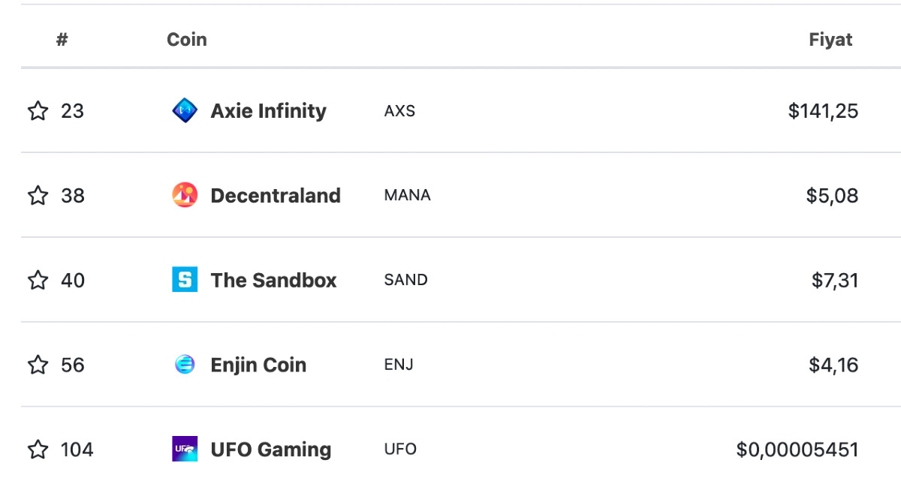Click the Axie Infinity coin logo
901x484 pixels.
coord(185,111)
